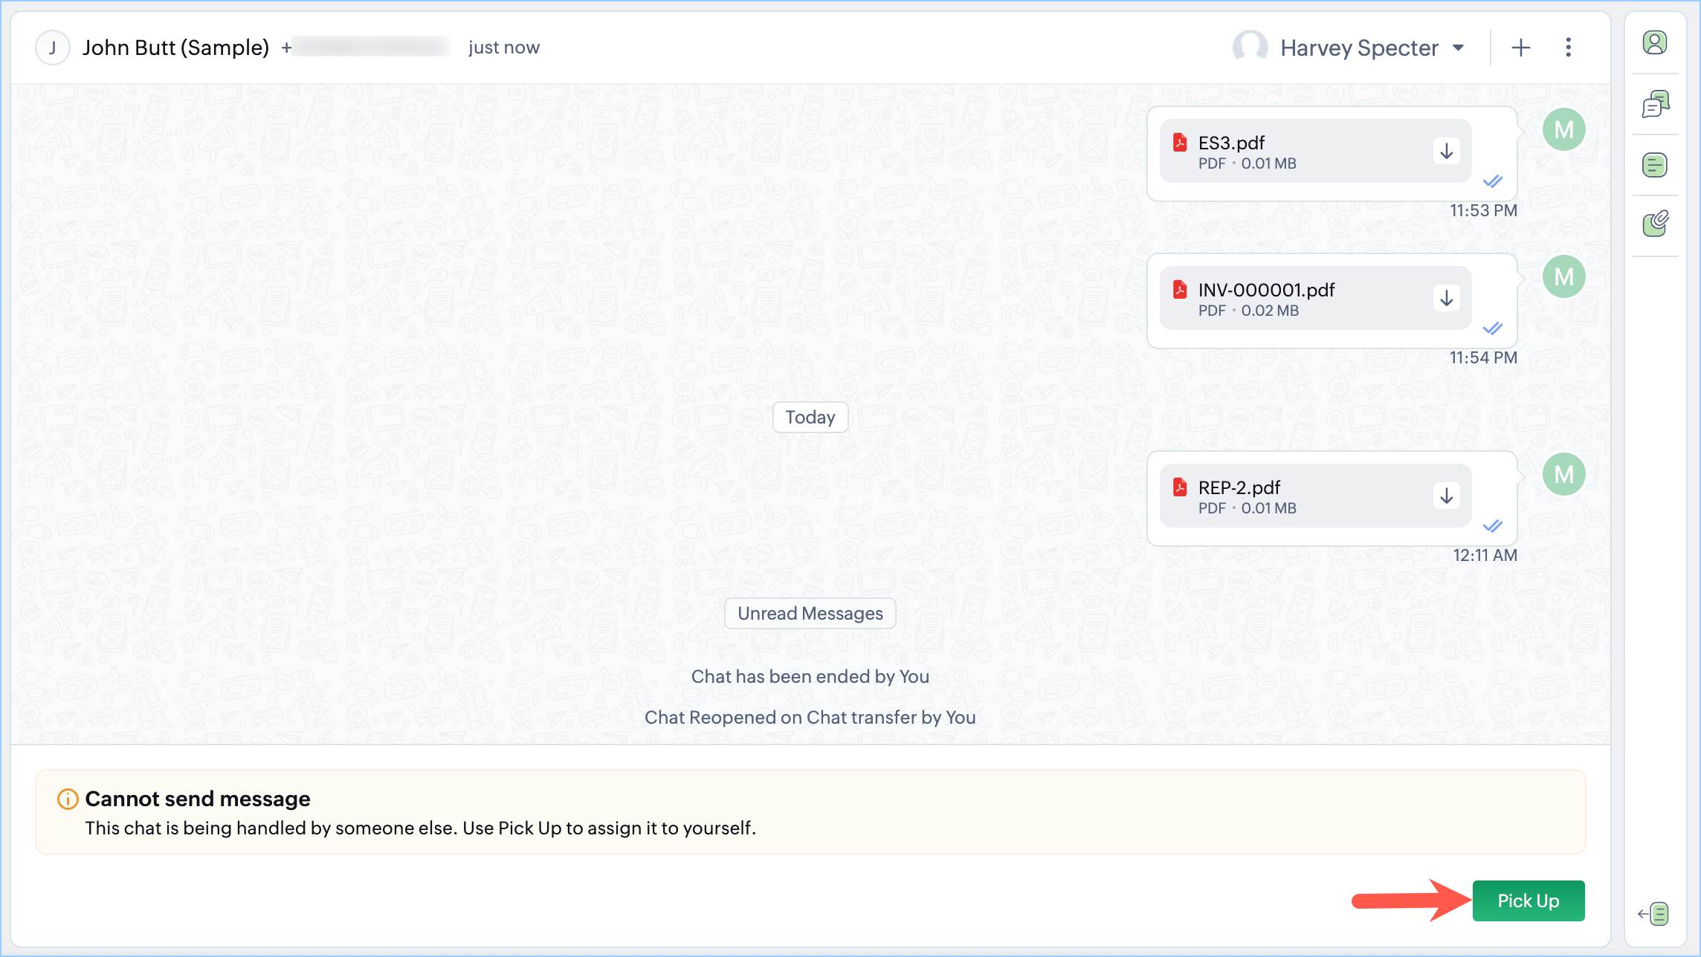Download the REP-2.pdf attachment
This screenshot has width=1701, height=957.
coord(1446,496)
